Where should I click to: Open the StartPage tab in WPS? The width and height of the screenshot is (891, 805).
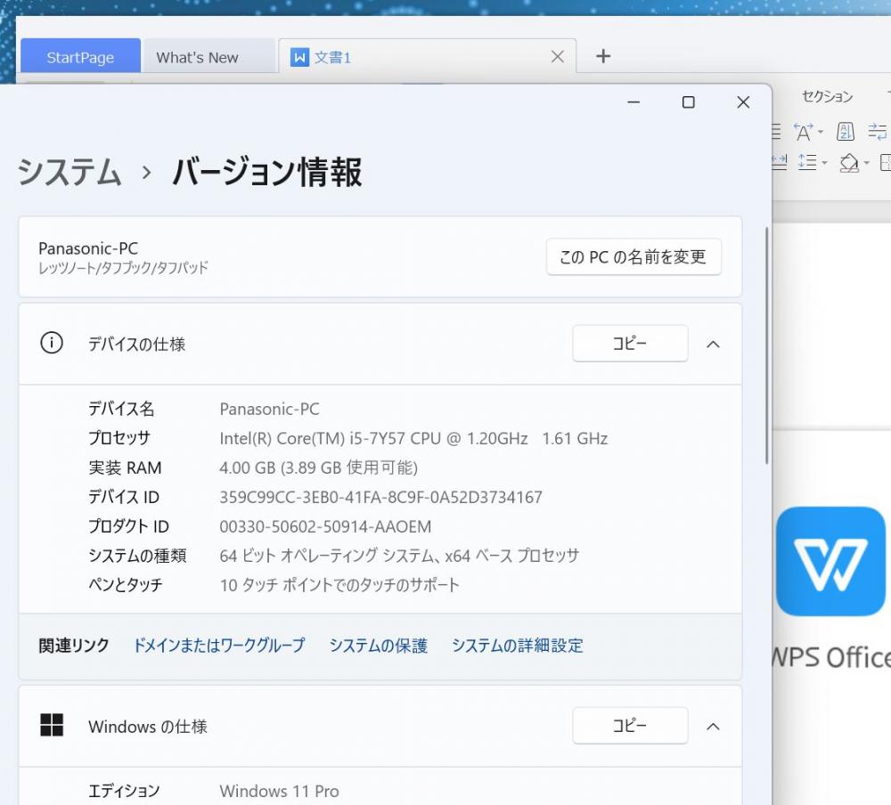point(80,56)
